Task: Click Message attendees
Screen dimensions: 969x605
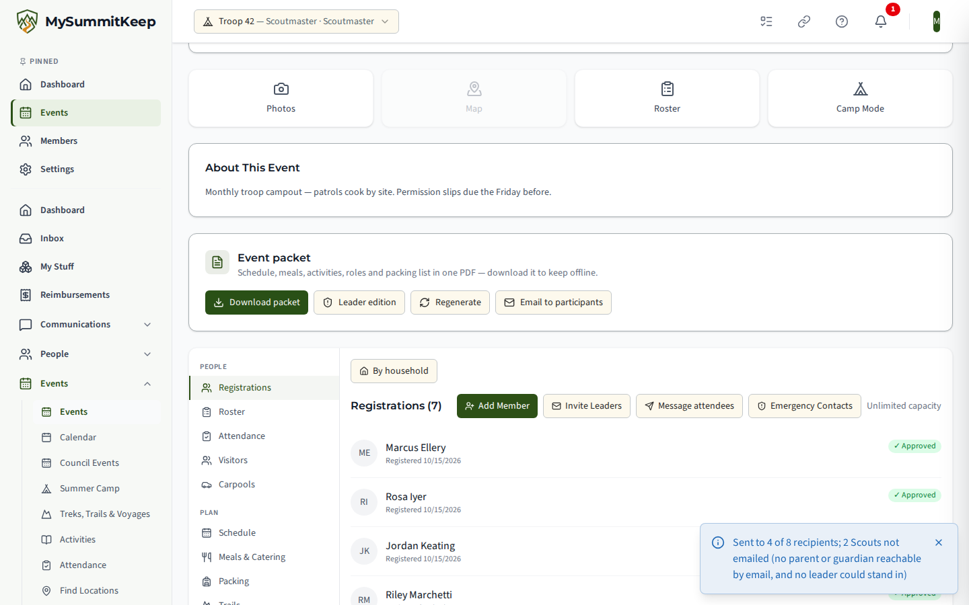Action: (x=689, y=406)
